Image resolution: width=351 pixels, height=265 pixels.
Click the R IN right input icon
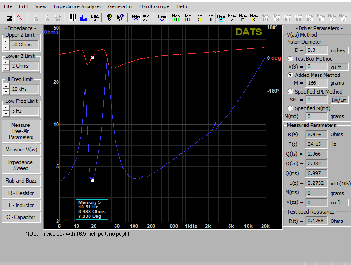(x=47, y=18)
